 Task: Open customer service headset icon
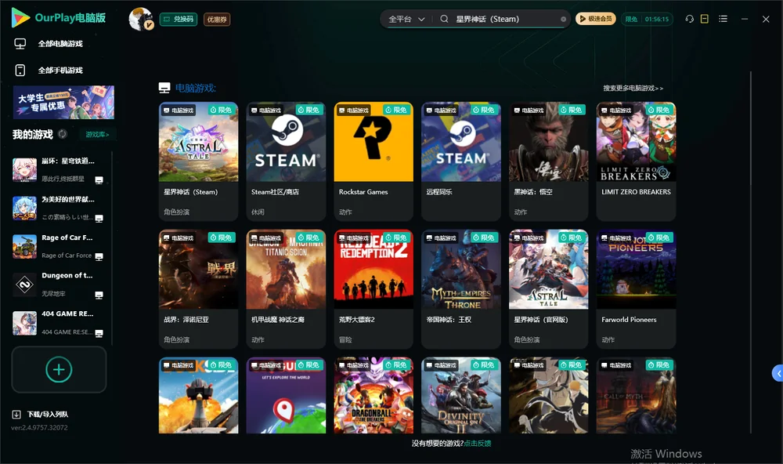(689, 19)
